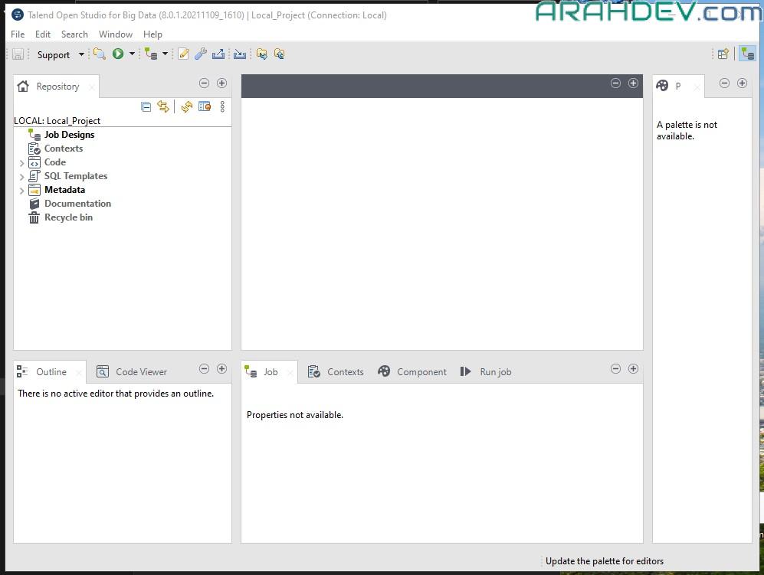Click the Open Perspective icon

click(x=723, y=54)
